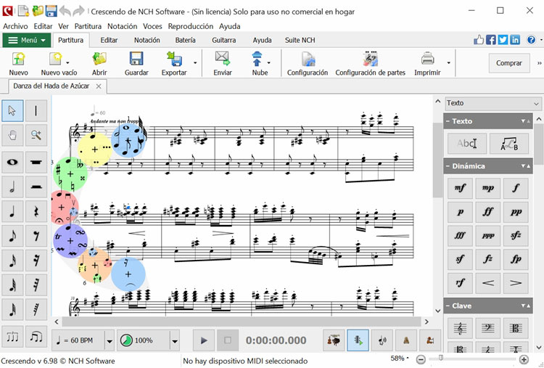This screenshot has height=368, width=544.
Task: Open the green Menú dropdown
Action: (27, 40)
